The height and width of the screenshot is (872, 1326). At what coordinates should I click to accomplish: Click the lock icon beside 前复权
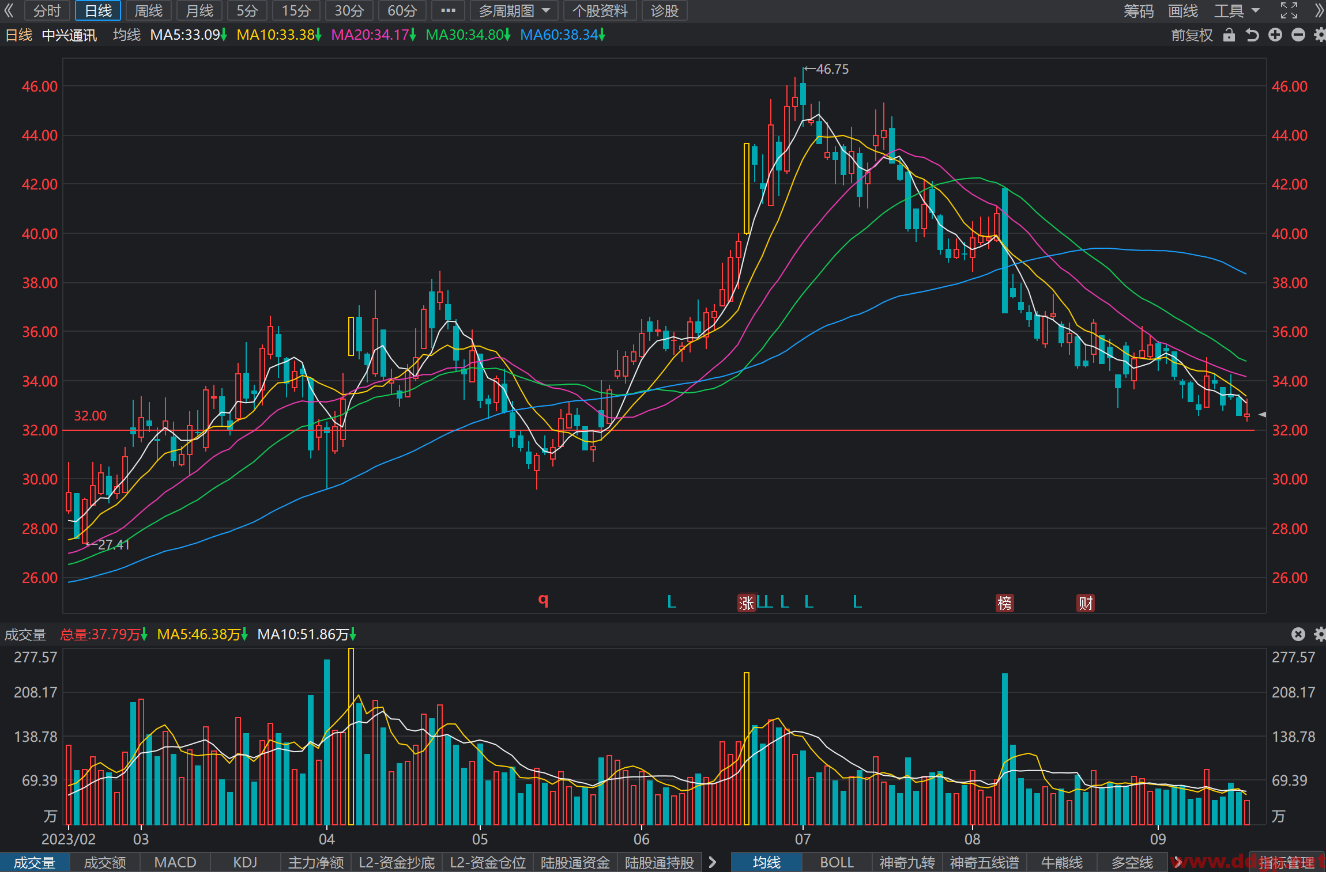click(1229, 35)
